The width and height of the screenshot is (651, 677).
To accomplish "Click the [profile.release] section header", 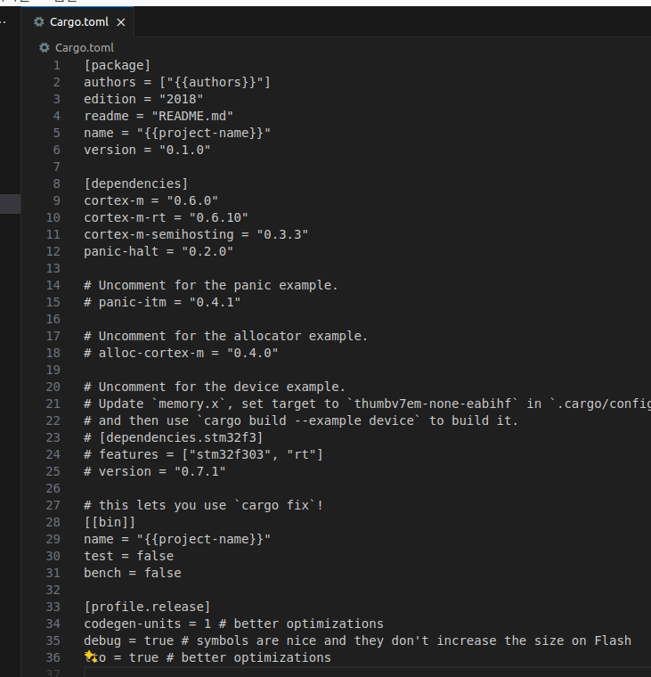I will tap(147, 607).
